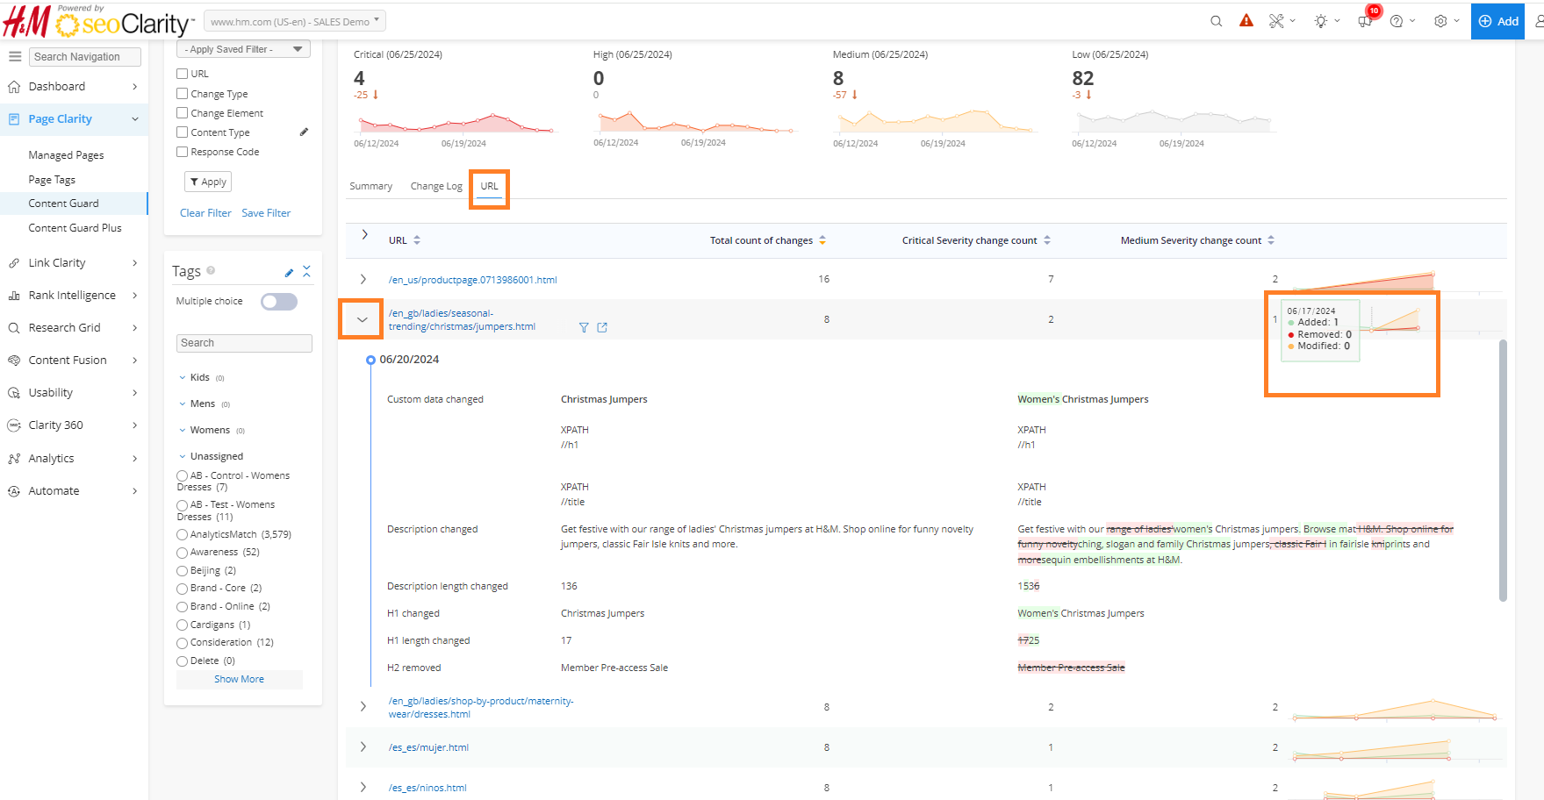Screen dimensions: 1544x800
Task: Open the red warning alert icon
Action: pyautogui.click(x=1246, y=21)
